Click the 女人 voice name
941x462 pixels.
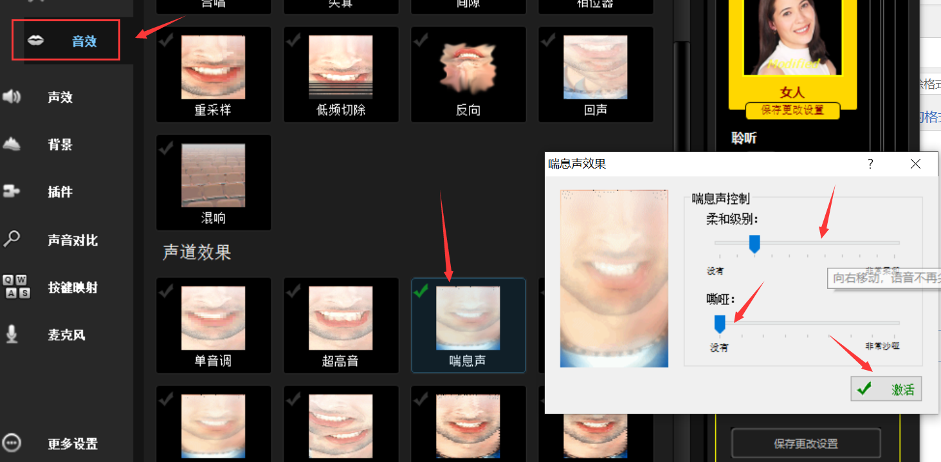[x=792, y=92]
